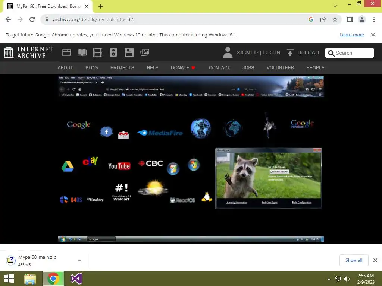
Task: Open the tab search chevron in Chrome
Action: pos(335,6)
